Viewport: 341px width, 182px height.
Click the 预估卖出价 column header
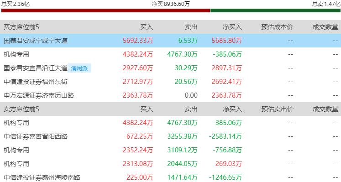[x=277, y=109]
